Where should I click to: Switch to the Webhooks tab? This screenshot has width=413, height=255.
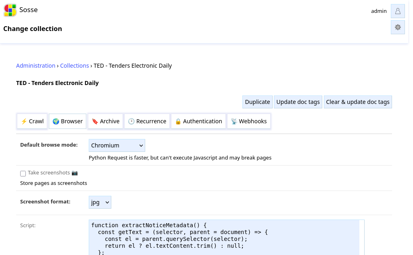coord(249,121)
